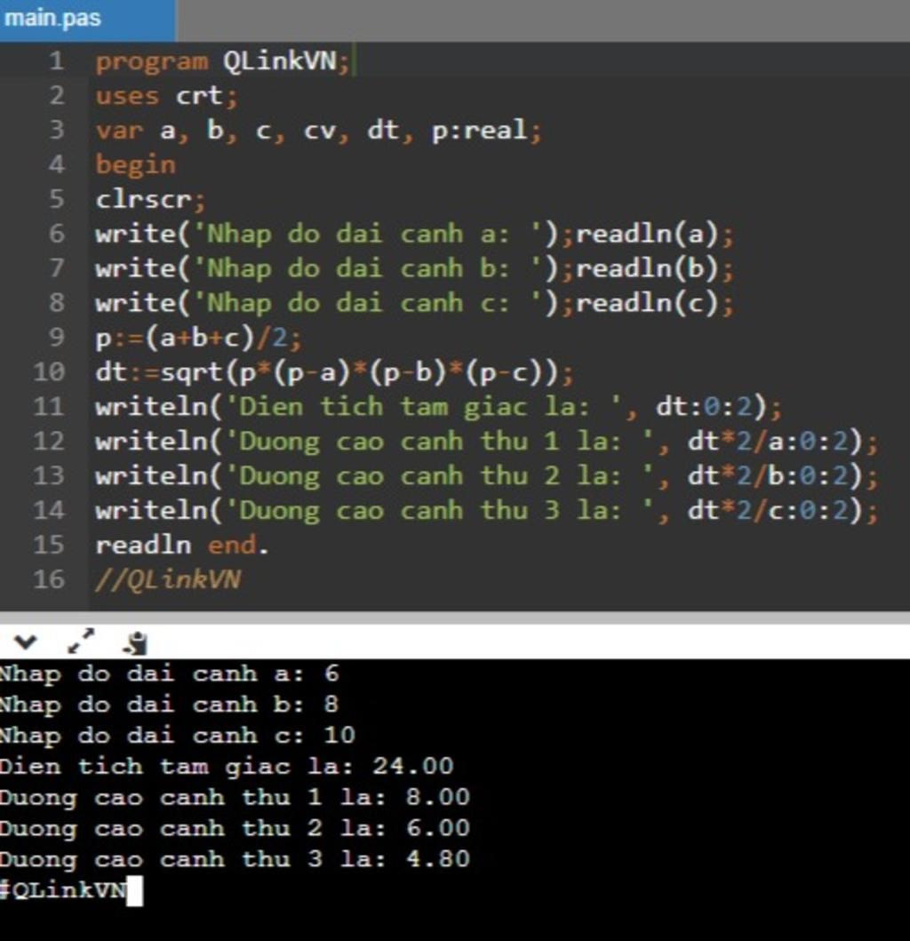Image resolution: width=910 pixels, height=941 pixels.
Task: Click the 'uses crt;' line
Action: point(167,96)
